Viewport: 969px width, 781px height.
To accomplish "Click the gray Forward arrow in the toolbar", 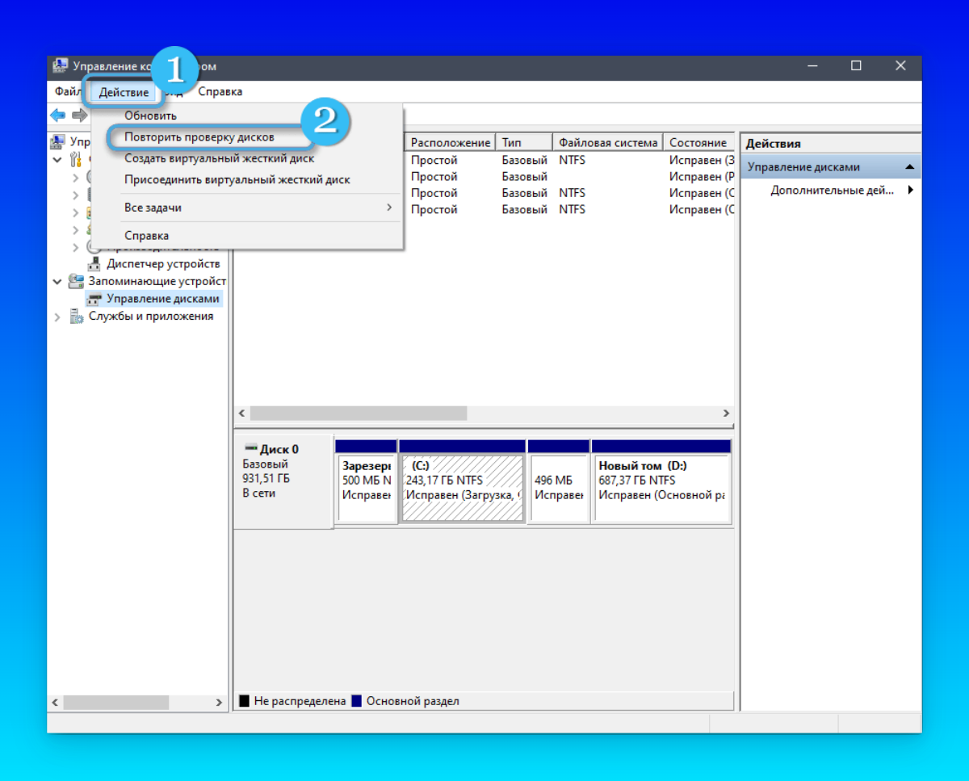I will 78,115.
